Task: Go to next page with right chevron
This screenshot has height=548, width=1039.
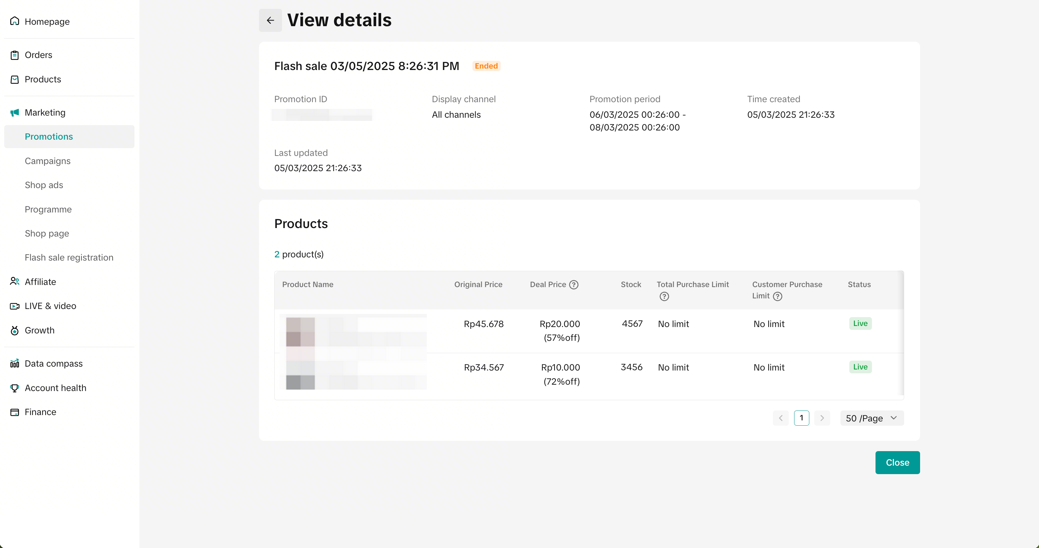Action: 822,418
